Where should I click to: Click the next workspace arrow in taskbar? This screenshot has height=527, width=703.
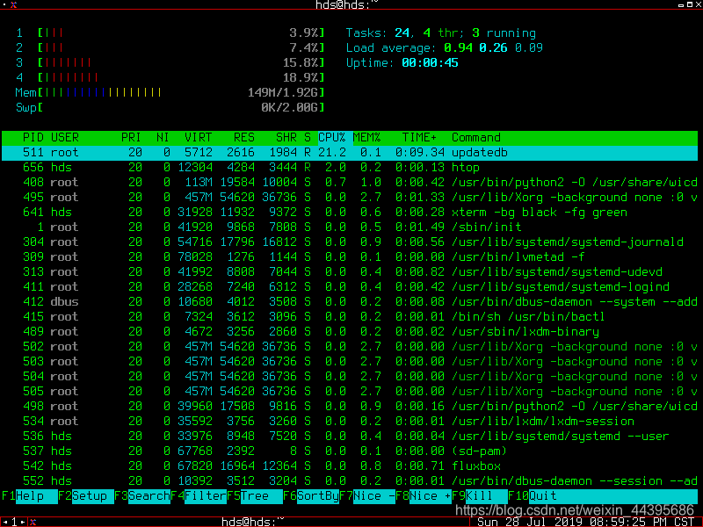pos(24,522)
